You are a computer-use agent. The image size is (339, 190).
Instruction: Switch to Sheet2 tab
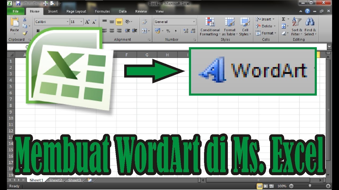point(56,180)
